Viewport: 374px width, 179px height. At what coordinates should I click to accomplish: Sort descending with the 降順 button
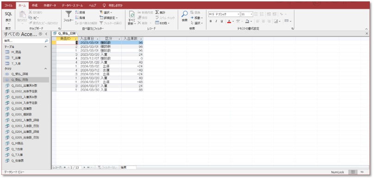tap(80, 18)
